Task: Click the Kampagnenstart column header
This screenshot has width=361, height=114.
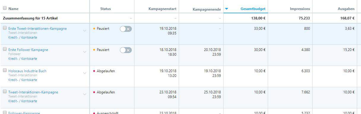Action: coord(162,9)
